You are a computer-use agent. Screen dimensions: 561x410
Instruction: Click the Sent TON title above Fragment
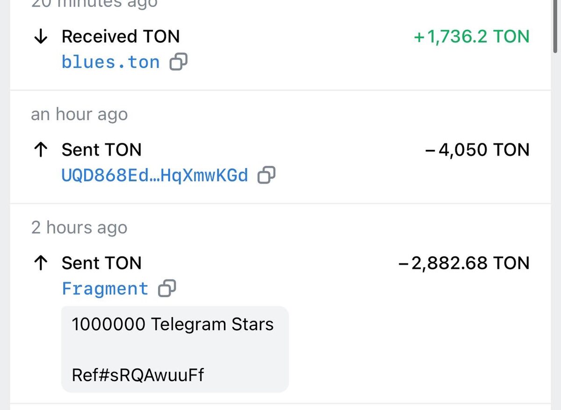click(101, 263)
